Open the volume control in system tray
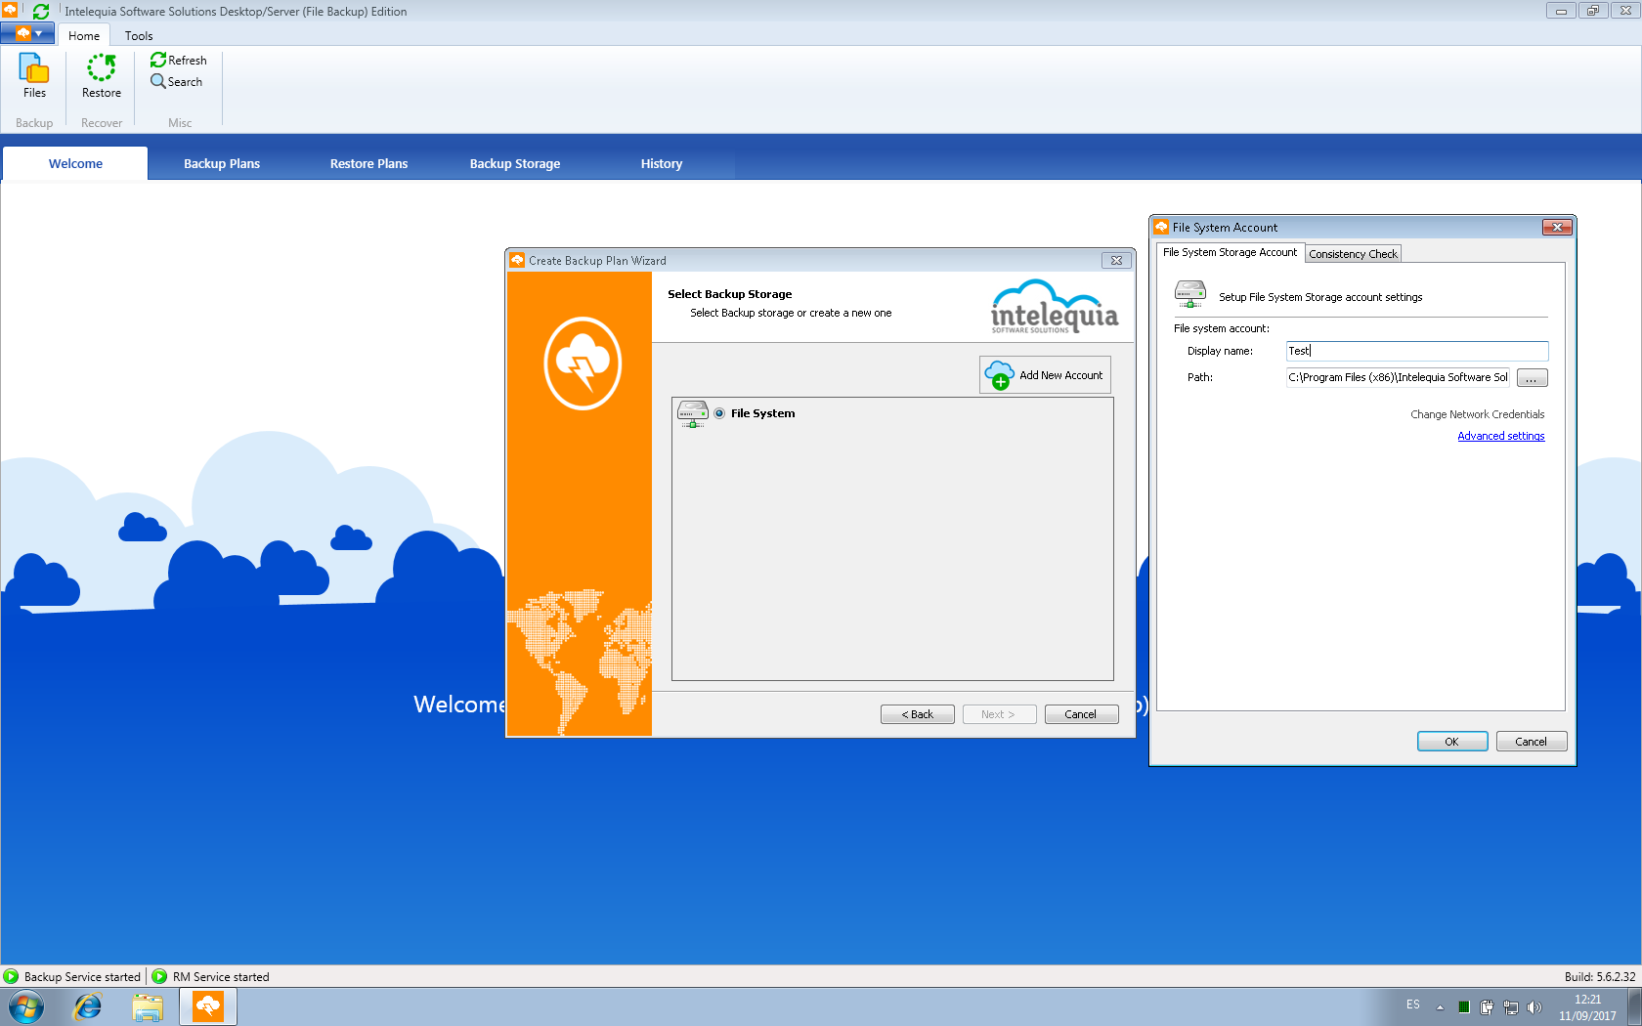 click(1534, 1006)
